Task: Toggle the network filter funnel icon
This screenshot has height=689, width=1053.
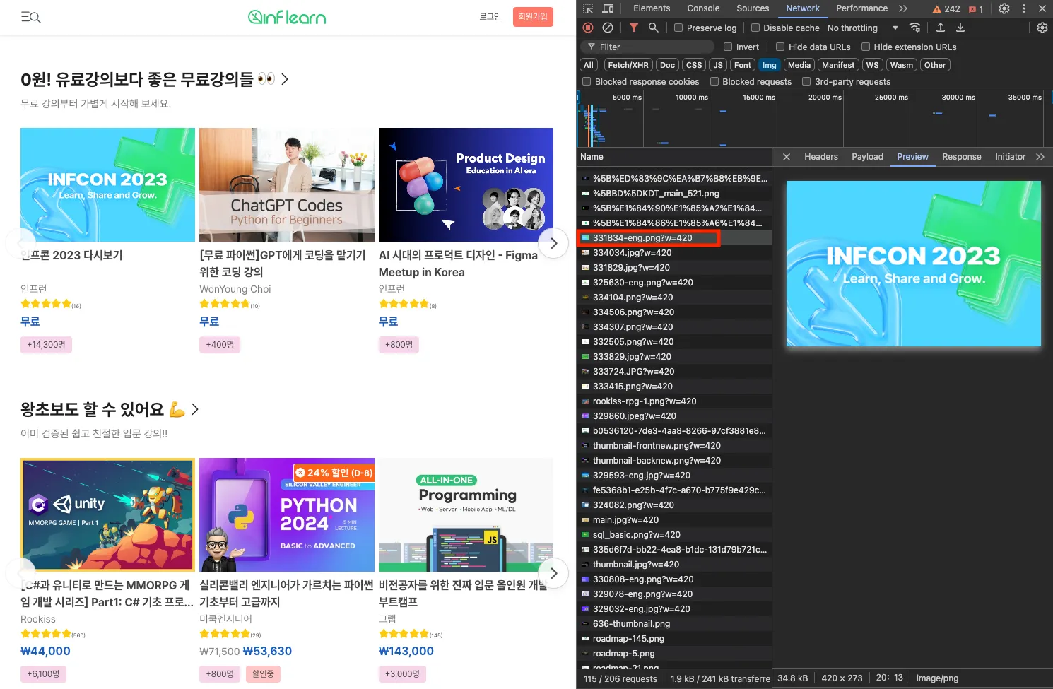Action: click(634, 28)
